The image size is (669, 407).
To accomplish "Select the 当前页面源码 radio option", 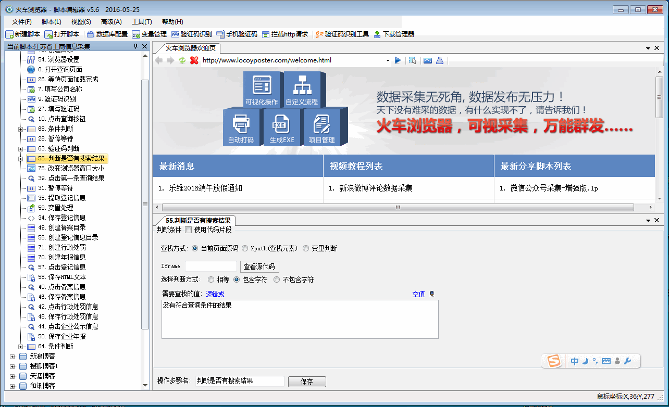I will click(x=195, y=248).
